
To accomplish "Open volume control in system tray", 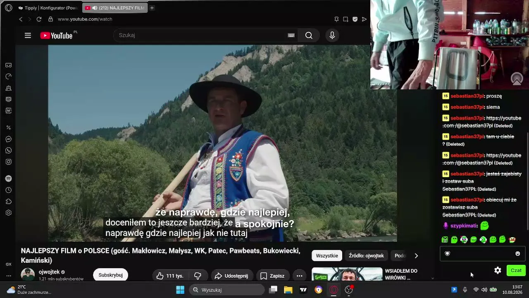I will click(x=484, y=290).
